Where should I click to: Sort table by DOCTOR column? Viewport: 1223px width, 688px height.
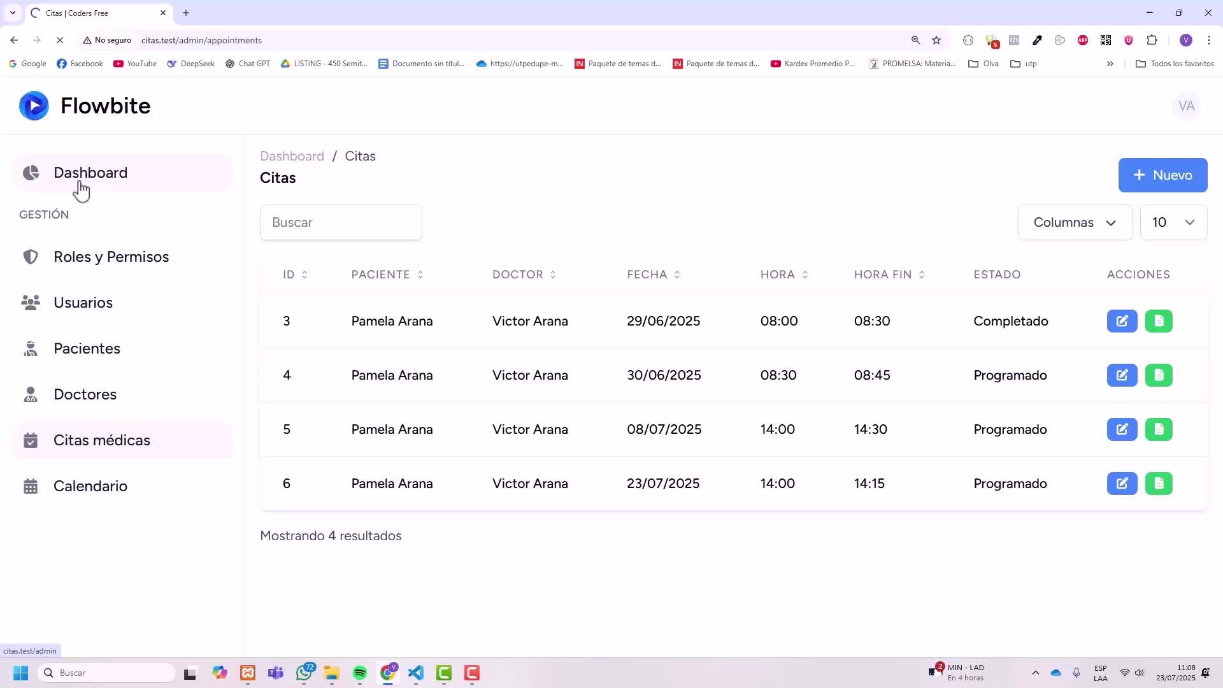[x=524, y=275]
